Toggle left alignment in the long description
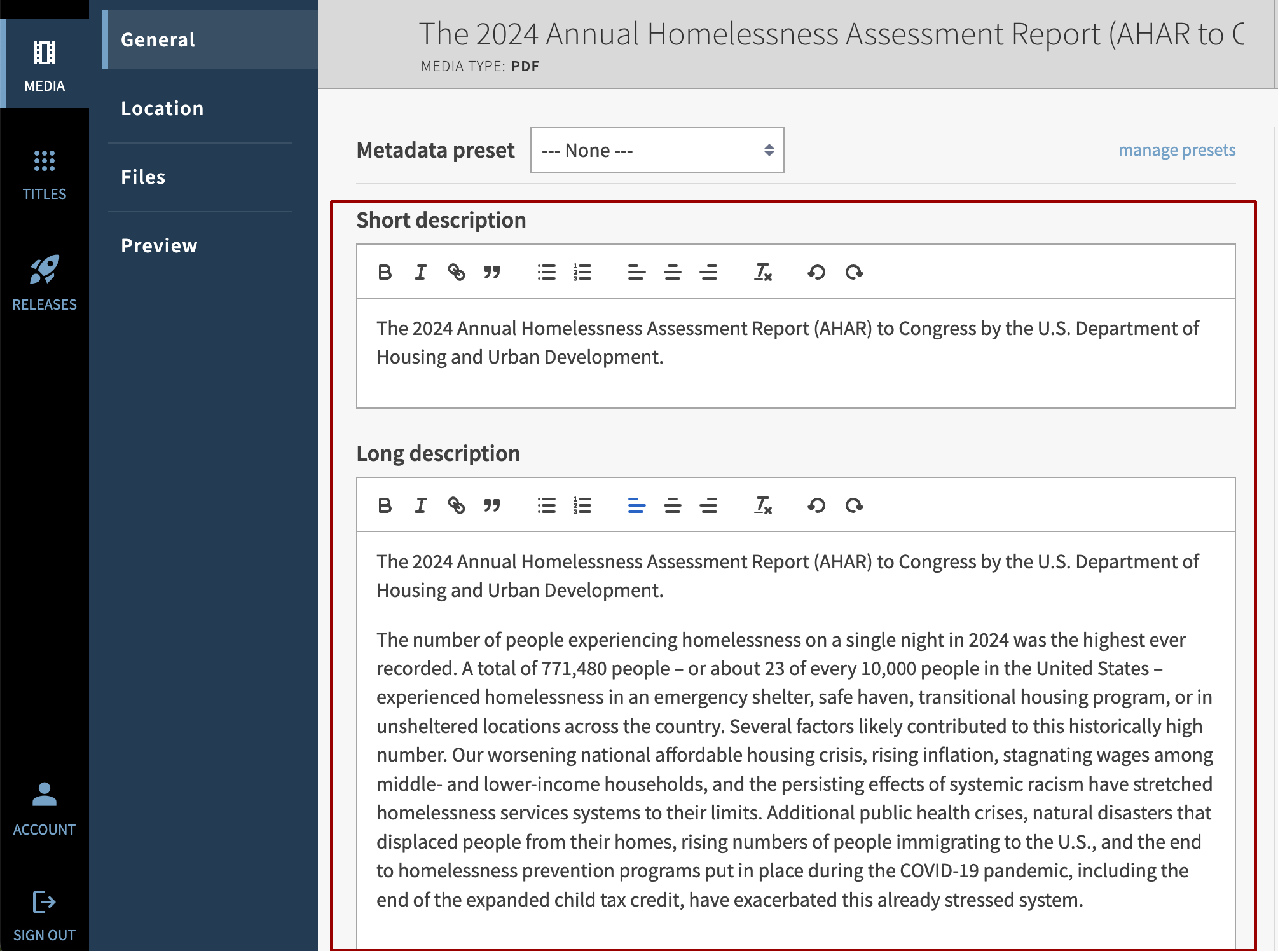Image resolution: width=1278 pixels, height=951 pixels. pyautogui.click(x=636, y=505)
